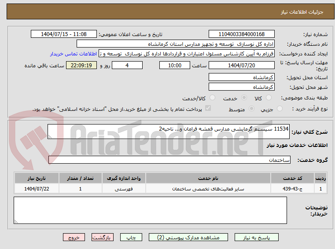Click the date cell 1404/07/22
The image size is (335, 249).
tap(37, 189)
